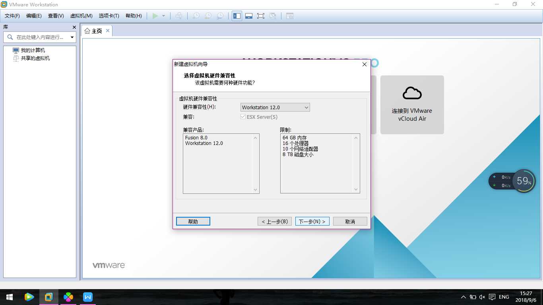Click 64 GB 内存 in the limits list
543x305 pixels.
[295, 138]
